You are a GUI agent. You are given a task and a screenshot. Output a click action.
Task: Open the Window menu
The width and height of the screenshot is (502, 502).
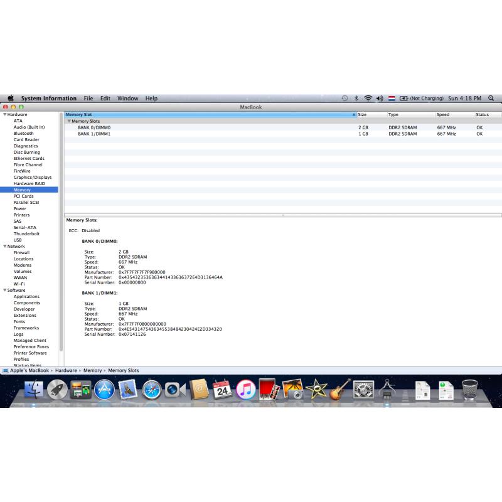coord(128,98)
